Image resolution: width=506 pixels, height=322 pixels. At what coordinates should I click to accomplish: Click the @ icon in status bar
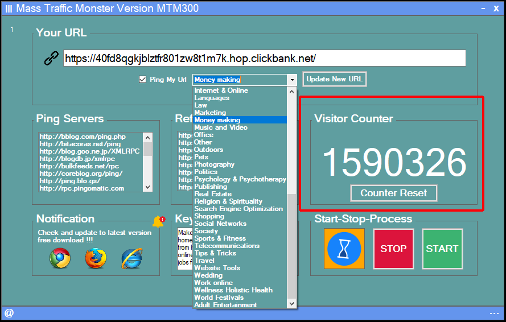(x=9, y=313)
